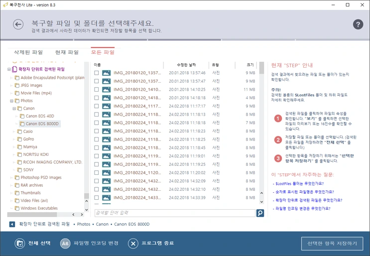Screen dimensions: 370x256
Task: Sort by the 수정한 날짜 column header
Action: [x=186, y=65]
